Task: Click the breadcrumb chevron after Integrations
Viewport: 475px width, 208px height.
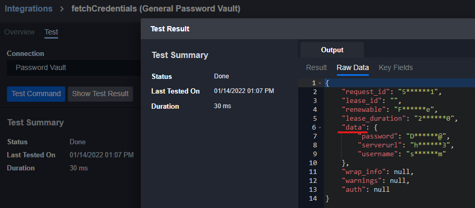Action: tap(62, 9)
